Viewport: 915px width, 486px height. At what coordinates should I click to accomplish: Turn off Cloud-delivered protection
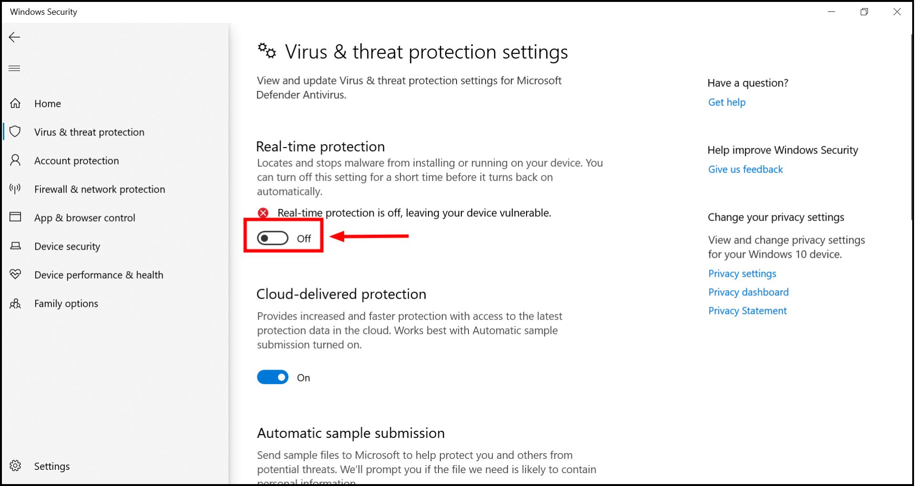pos(272,377)
